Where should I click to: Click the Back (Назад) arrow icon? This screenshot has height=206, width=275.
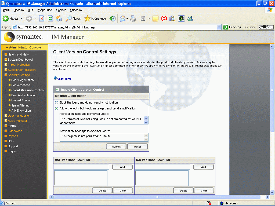tap(5, 19)
